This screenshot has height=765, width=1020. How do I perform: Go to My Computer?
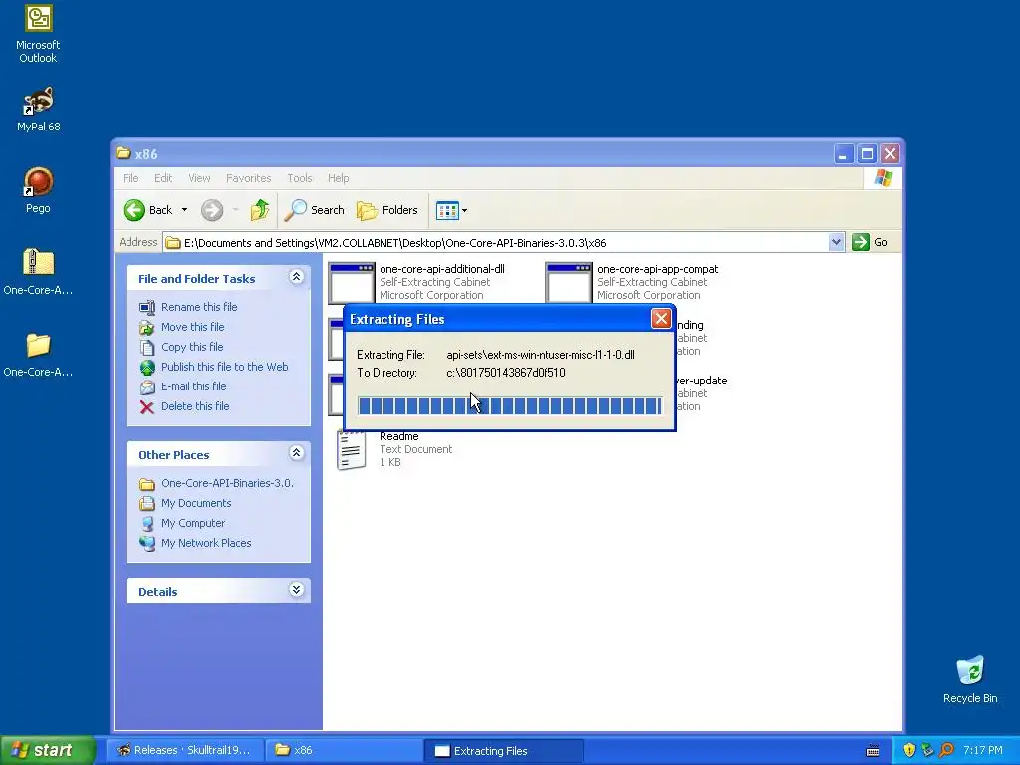(193, 523)
